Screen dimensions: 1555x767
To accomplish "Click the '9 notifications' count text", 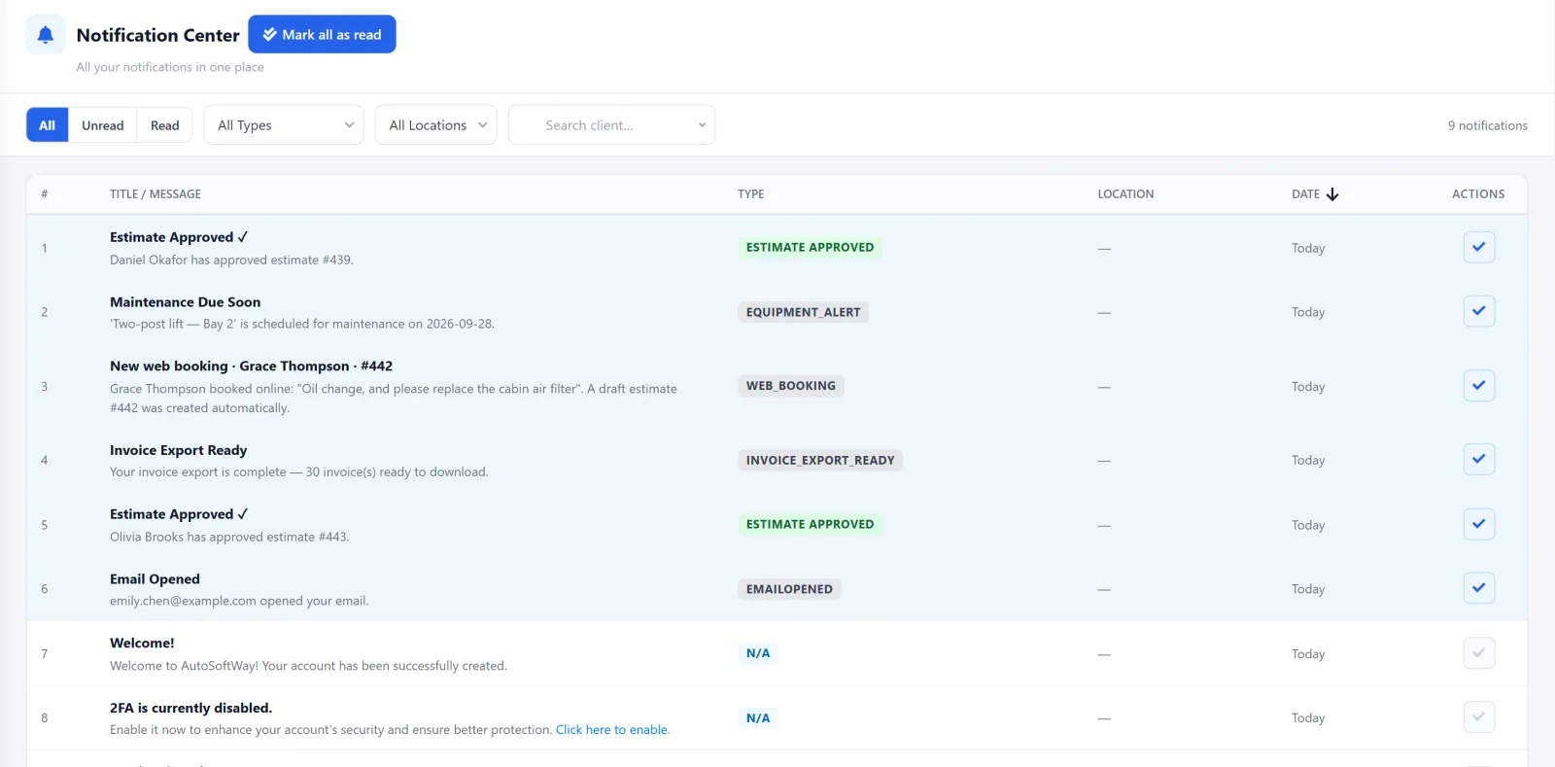I will pyautogui.click(x=1487, y=125).
